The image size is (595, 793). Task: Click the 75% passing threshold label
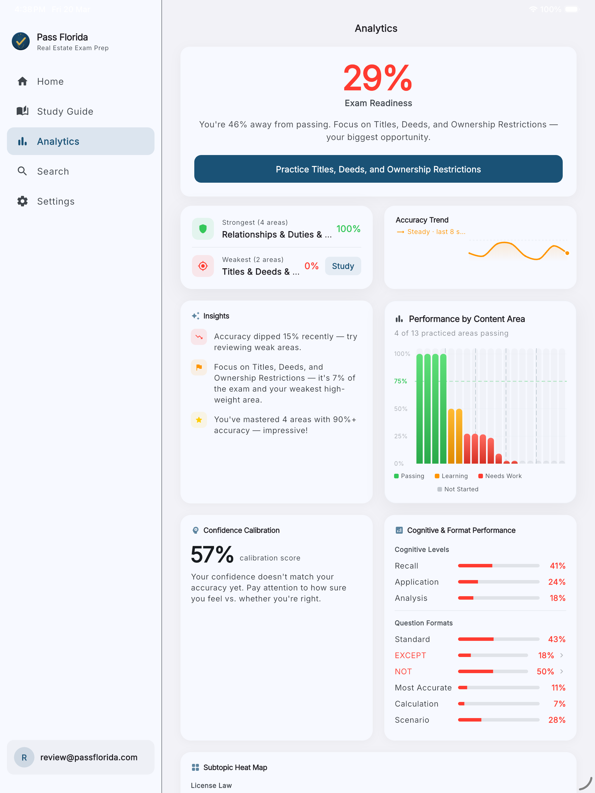pos(401,381)
